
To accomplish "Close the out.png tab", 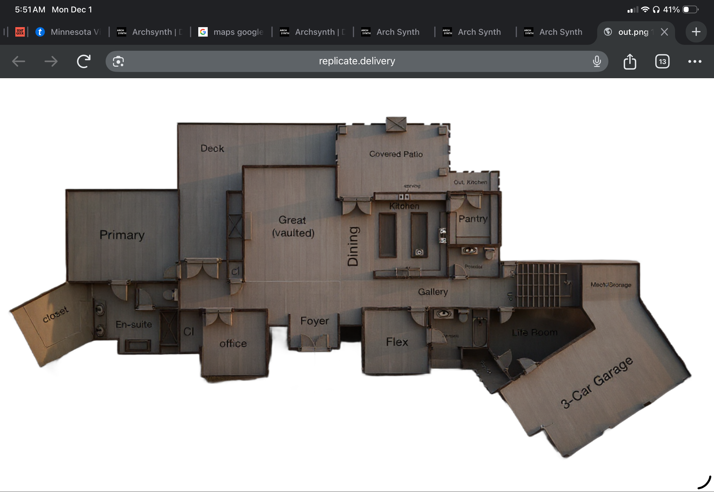I will tap(664, 32).
